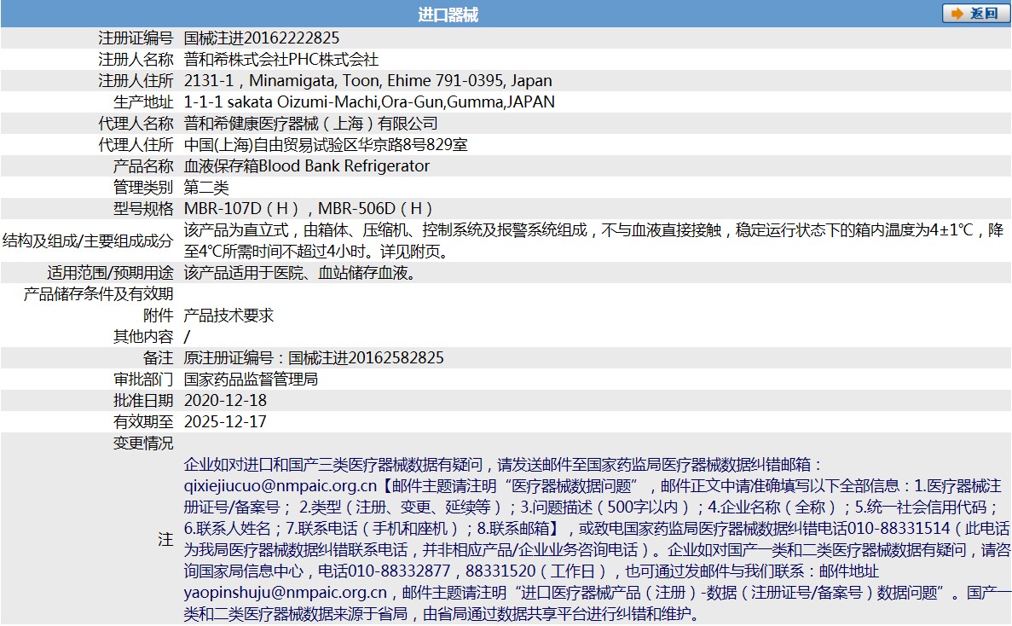Click the 产品名称 label
The height and width of the screenshot is (626, 1012).
pos(143,165)
